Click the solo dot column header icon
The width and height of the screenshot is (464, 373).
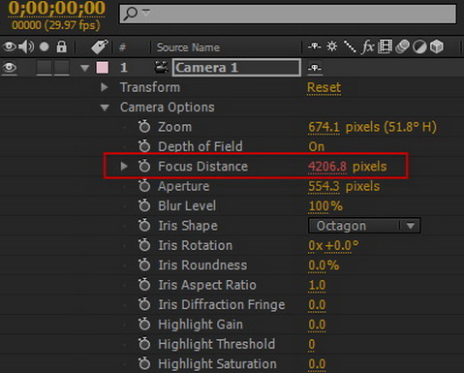click(45, 47)
